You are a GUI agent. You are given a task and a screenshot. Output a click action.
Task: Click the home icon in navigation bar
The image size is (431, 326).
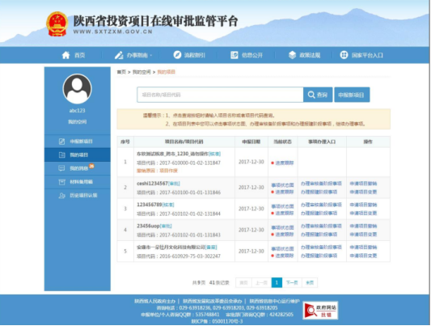point(65,55)
